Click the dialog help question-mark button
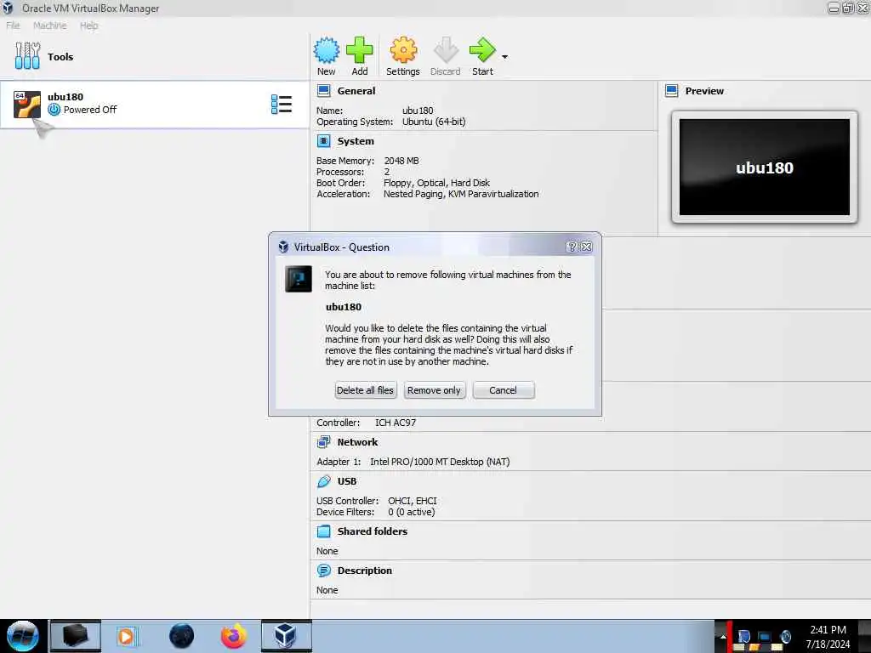 572,247
